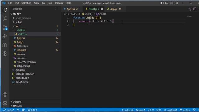Click the eye watch icon in status bar

18,110
